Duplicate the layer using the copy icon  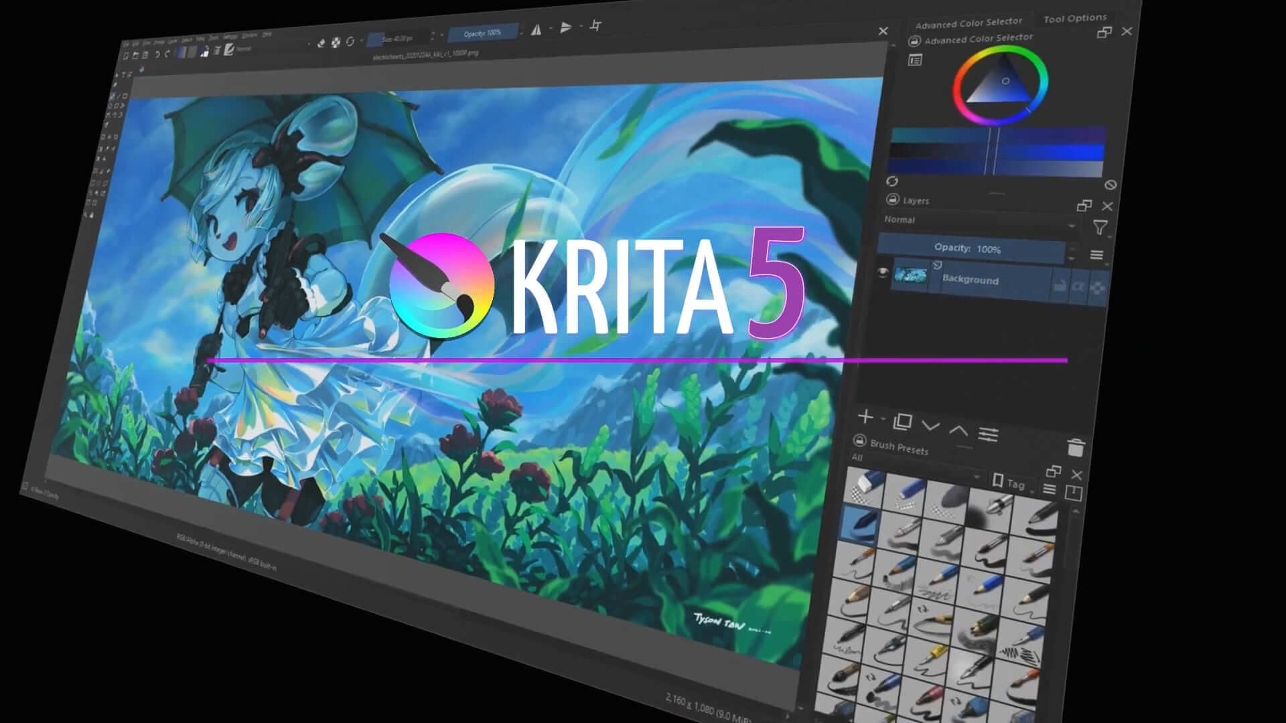pyautogui.click(x=903, y=422)
